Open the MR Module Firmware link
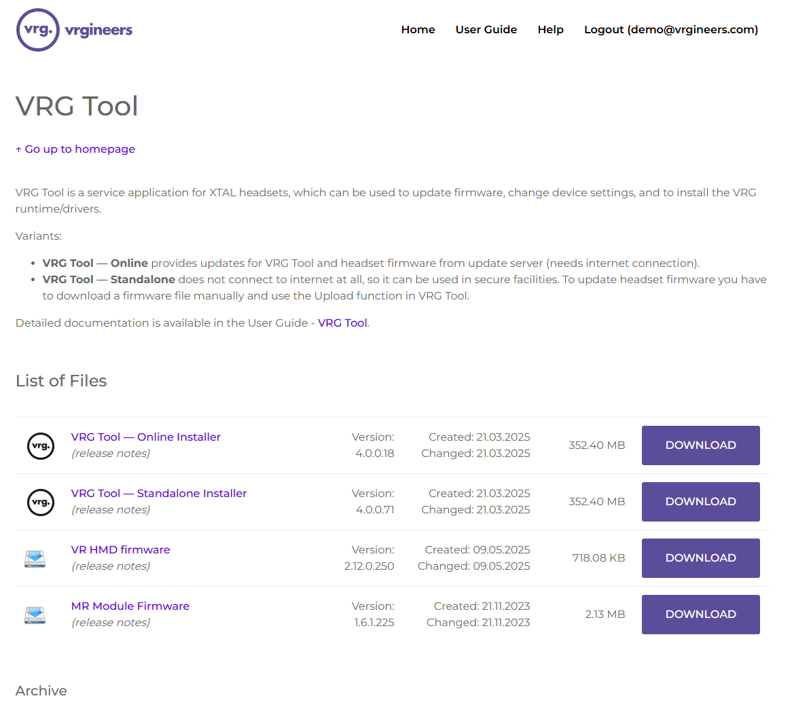This screenshot has width=794, height=711. click(x=130, y=606)
